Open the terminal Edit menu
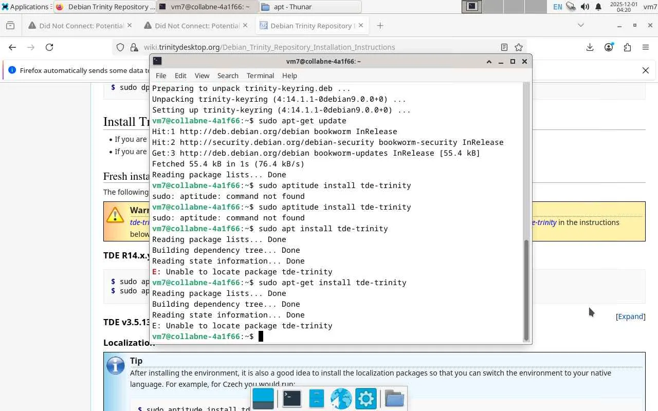Viewport: 658px width, 411px height. coord(180,76)
